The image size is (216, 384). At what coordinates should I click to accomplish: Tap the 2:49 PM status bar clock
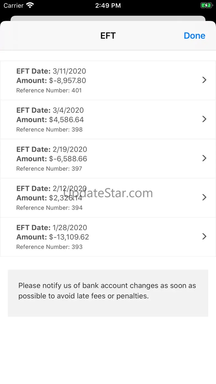click(108, 6)
